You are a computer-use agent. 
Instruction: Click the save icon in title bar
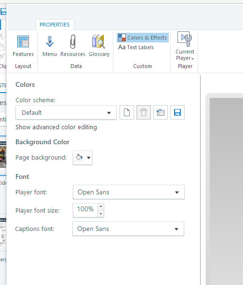tap(3, 12)
